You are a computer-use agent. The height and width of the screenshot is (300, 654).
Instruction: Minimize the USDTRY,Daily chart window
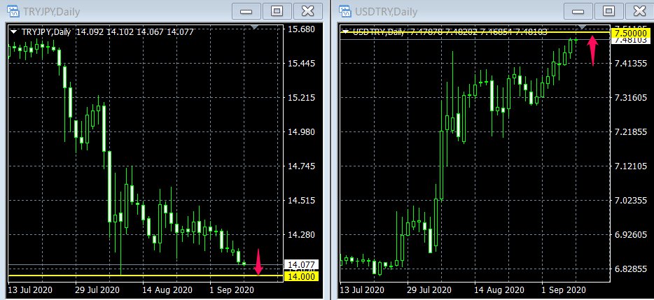pos(578,11)
